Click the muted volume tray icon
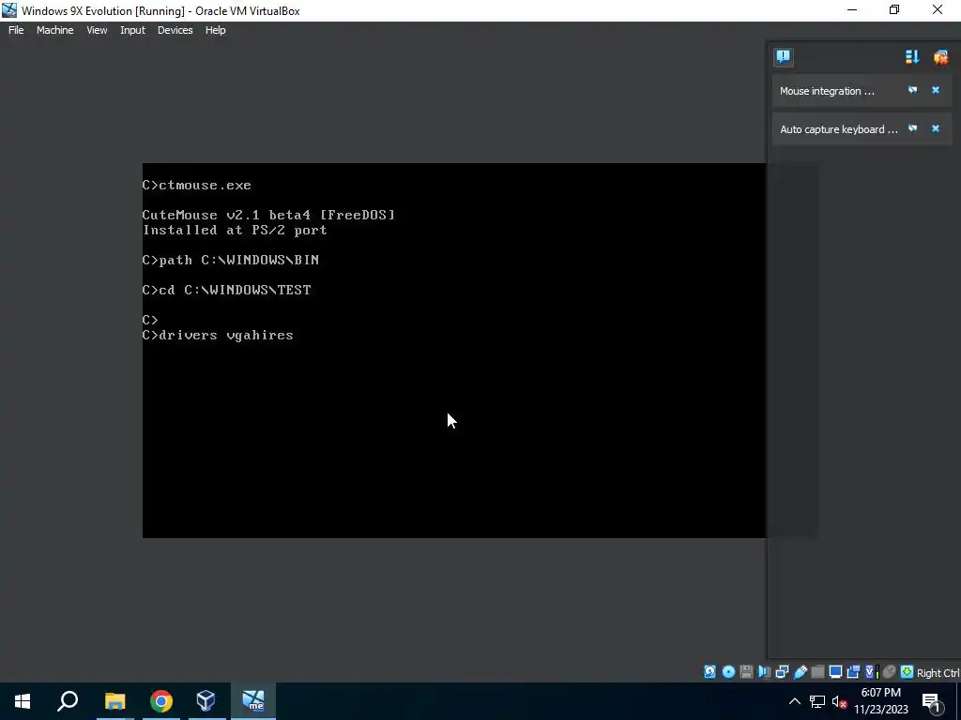This screenshot has height=720, width=961. (839, 701)
